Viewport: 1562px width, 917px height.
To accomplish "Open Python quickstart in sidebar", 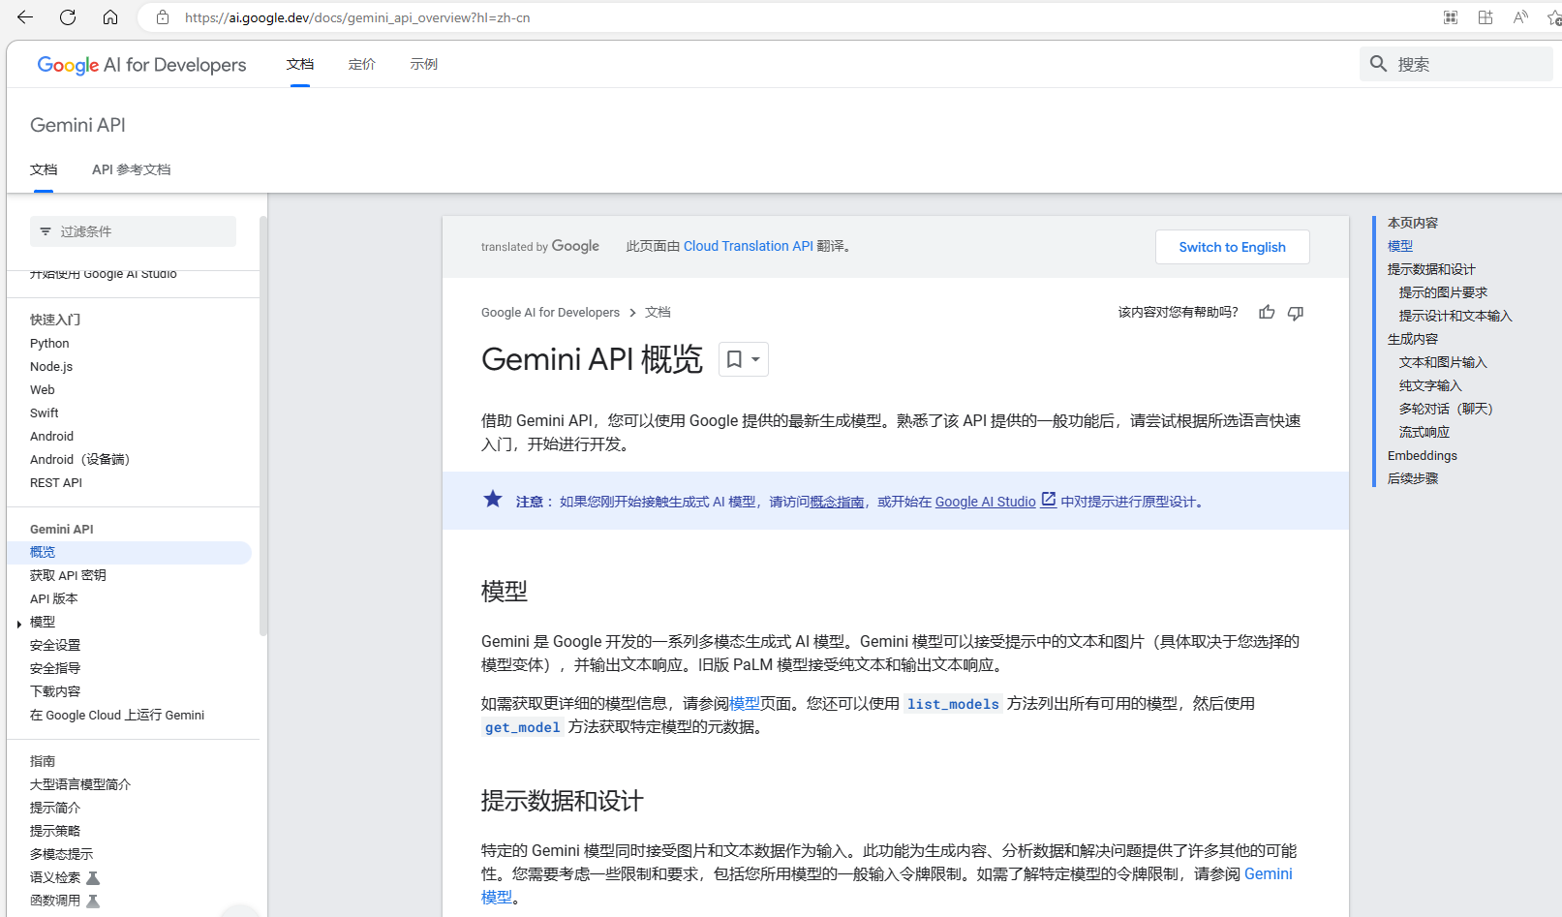I will 49,343.
